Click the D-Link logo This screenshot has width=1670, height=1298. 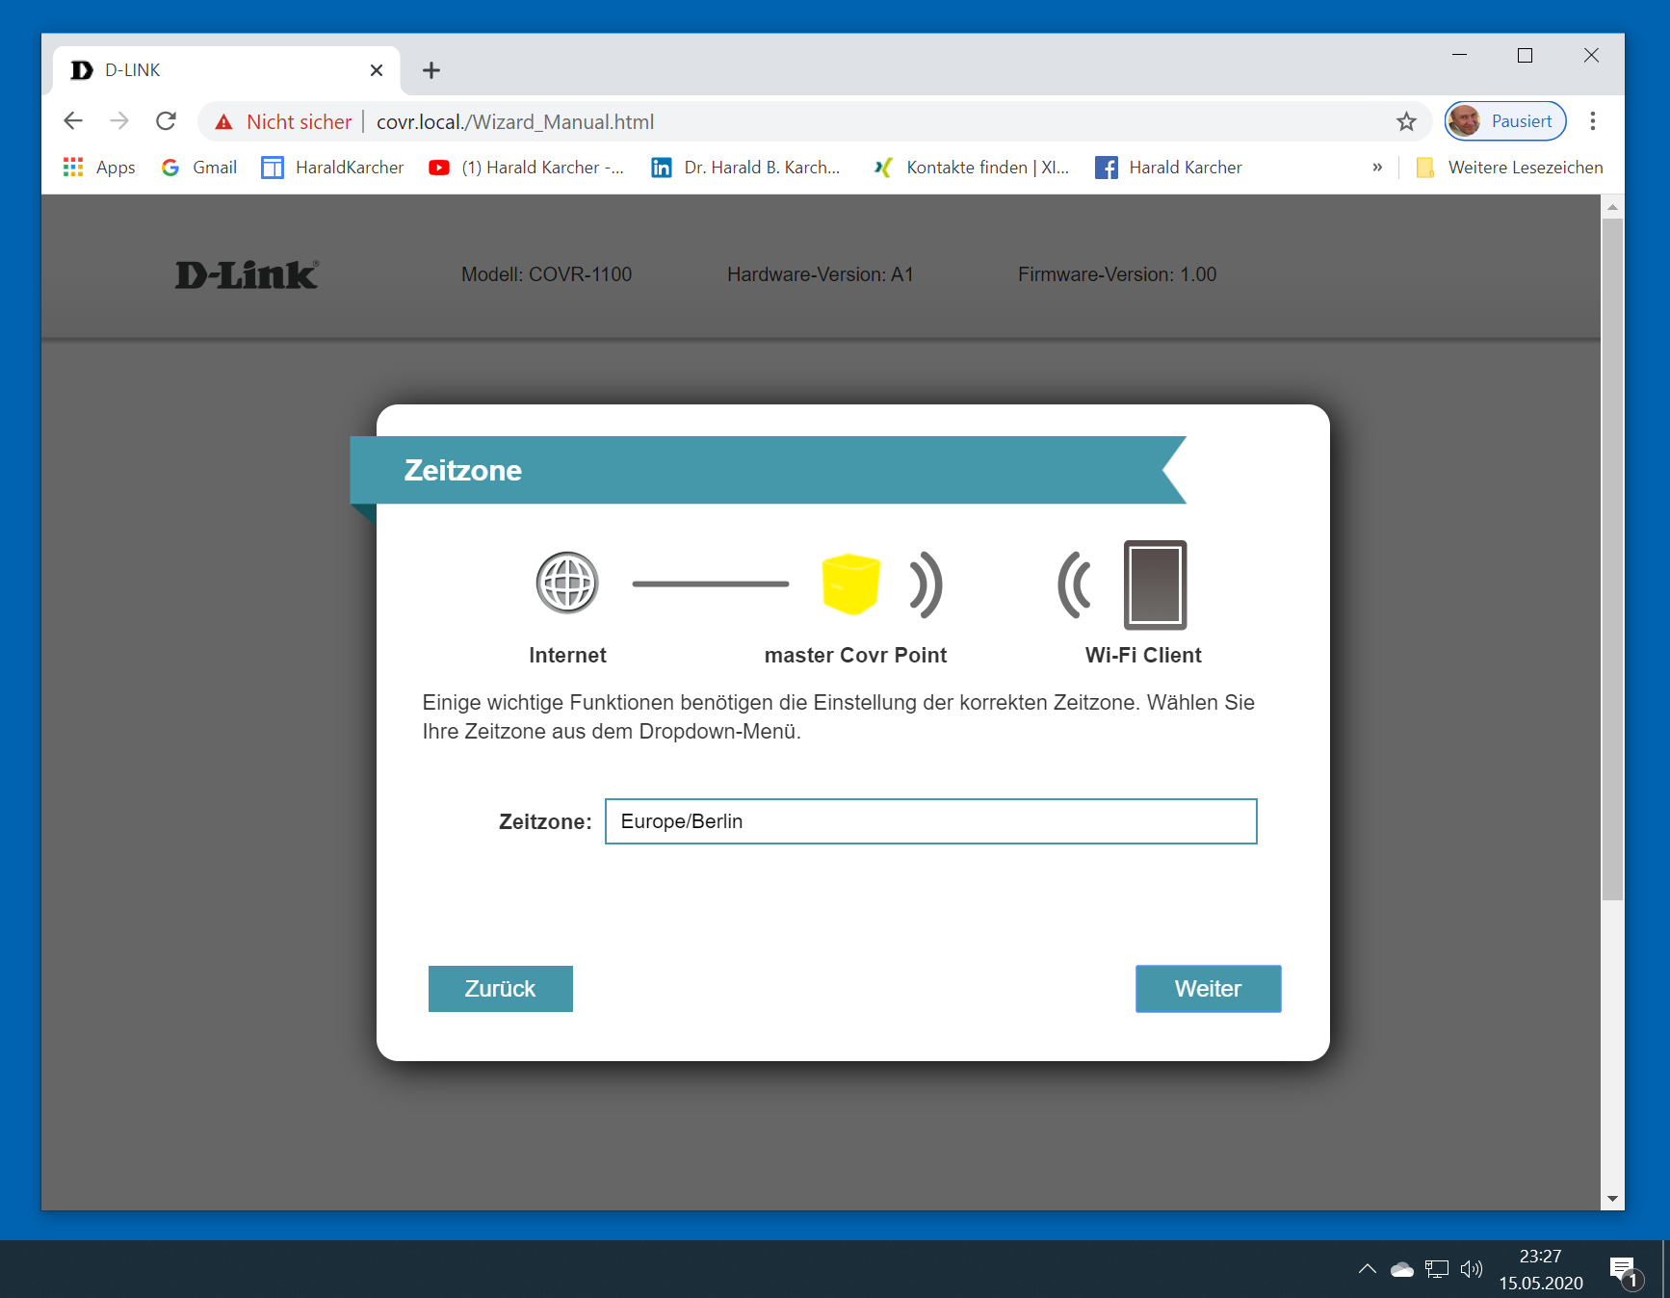click(247, 275)
